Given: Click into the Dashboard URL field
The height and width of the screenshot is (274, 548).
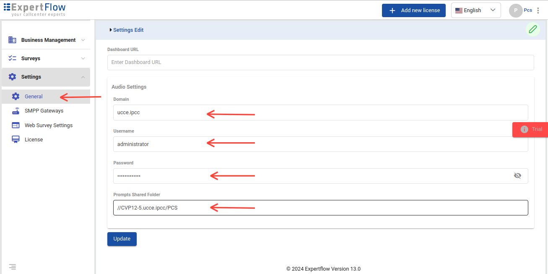Looking at the screenshot, I should (x=320, y=62).
